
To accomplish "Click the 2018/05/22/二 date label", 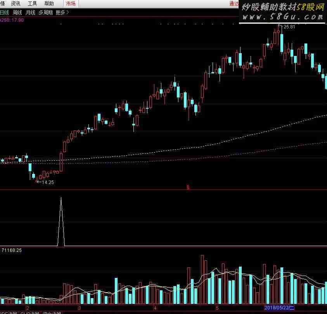I will [x=279, y=308].
